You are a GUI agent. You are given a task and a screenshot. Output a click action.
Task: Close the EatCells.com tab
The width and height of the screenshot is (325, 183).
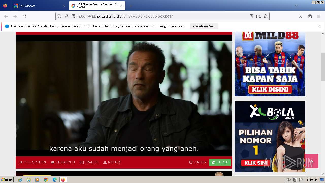pyautogui.click(x=64, y=6)
